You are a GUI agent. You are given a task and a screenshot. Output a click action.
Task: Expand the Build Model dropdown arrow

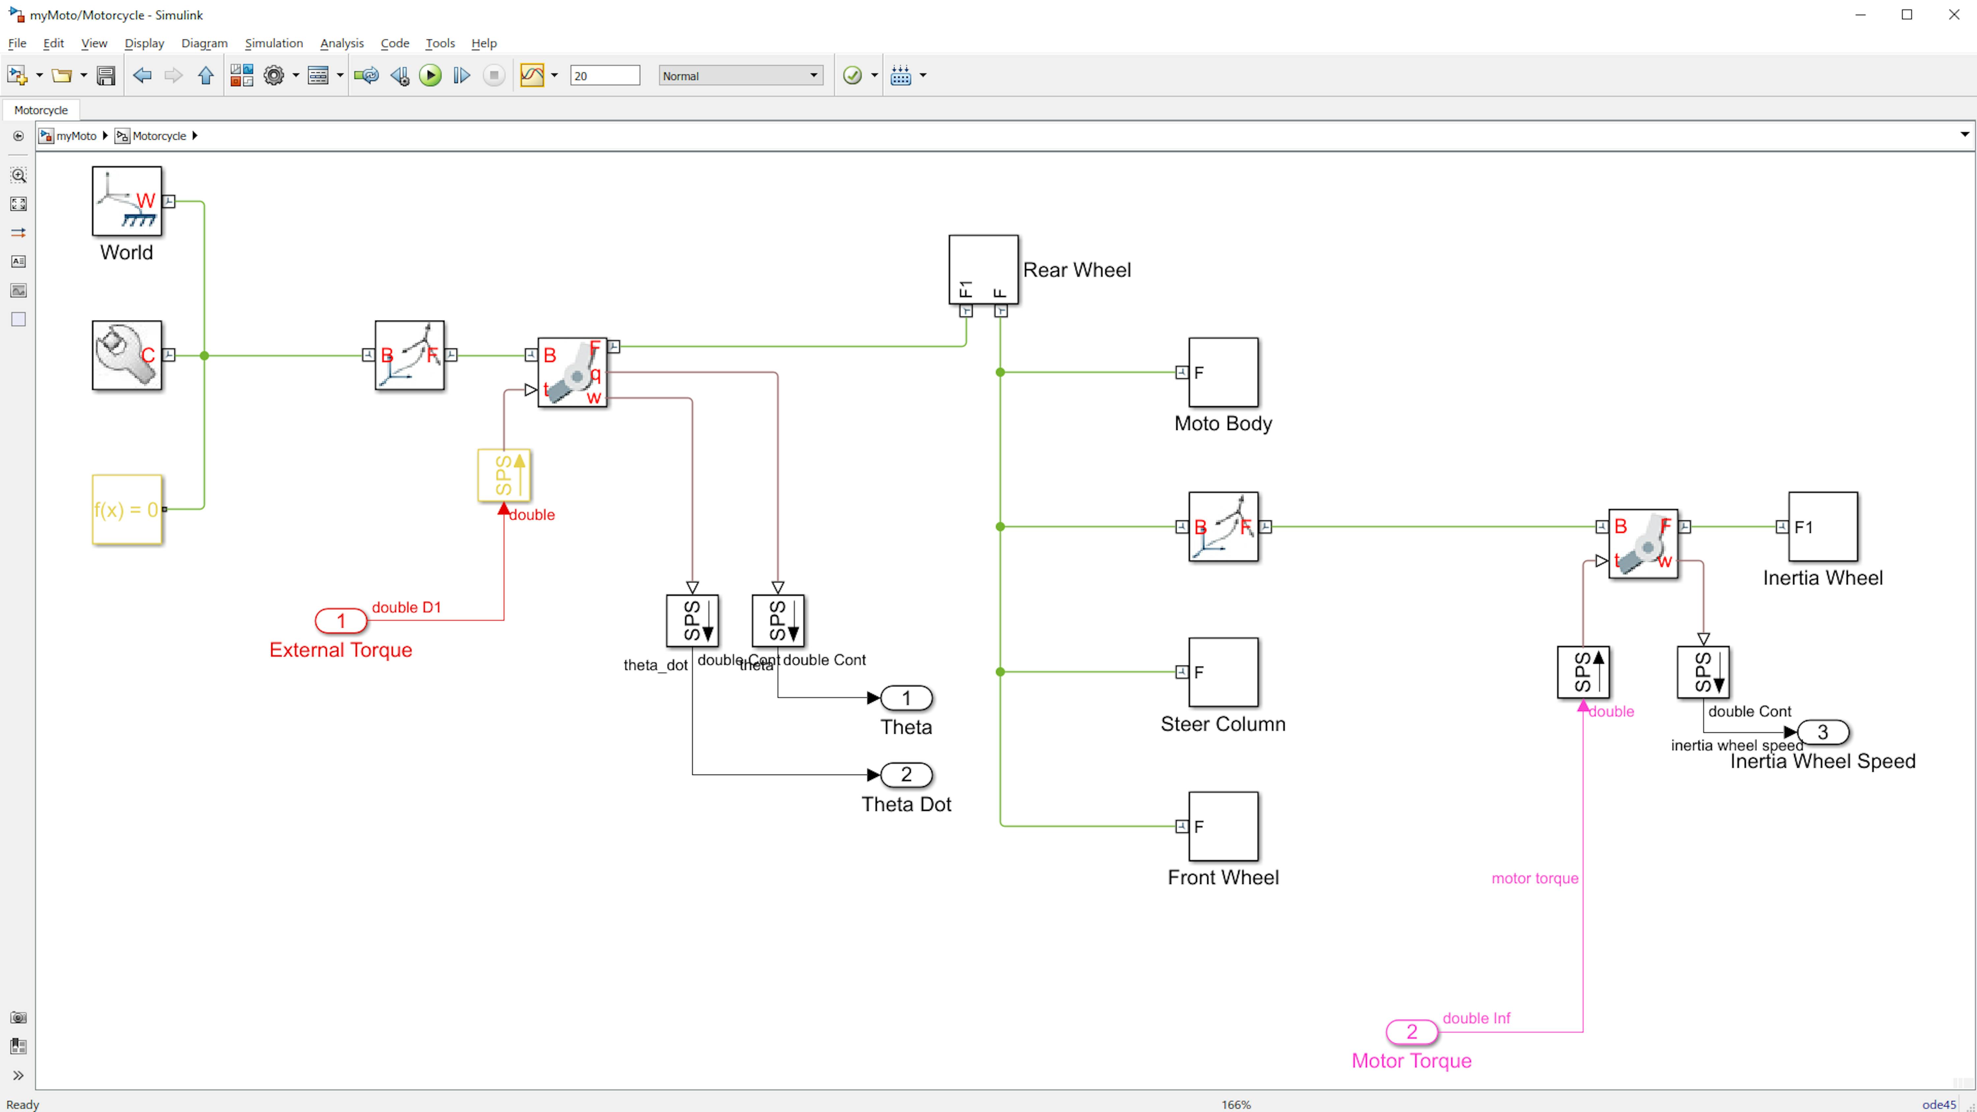pos(923,75)
